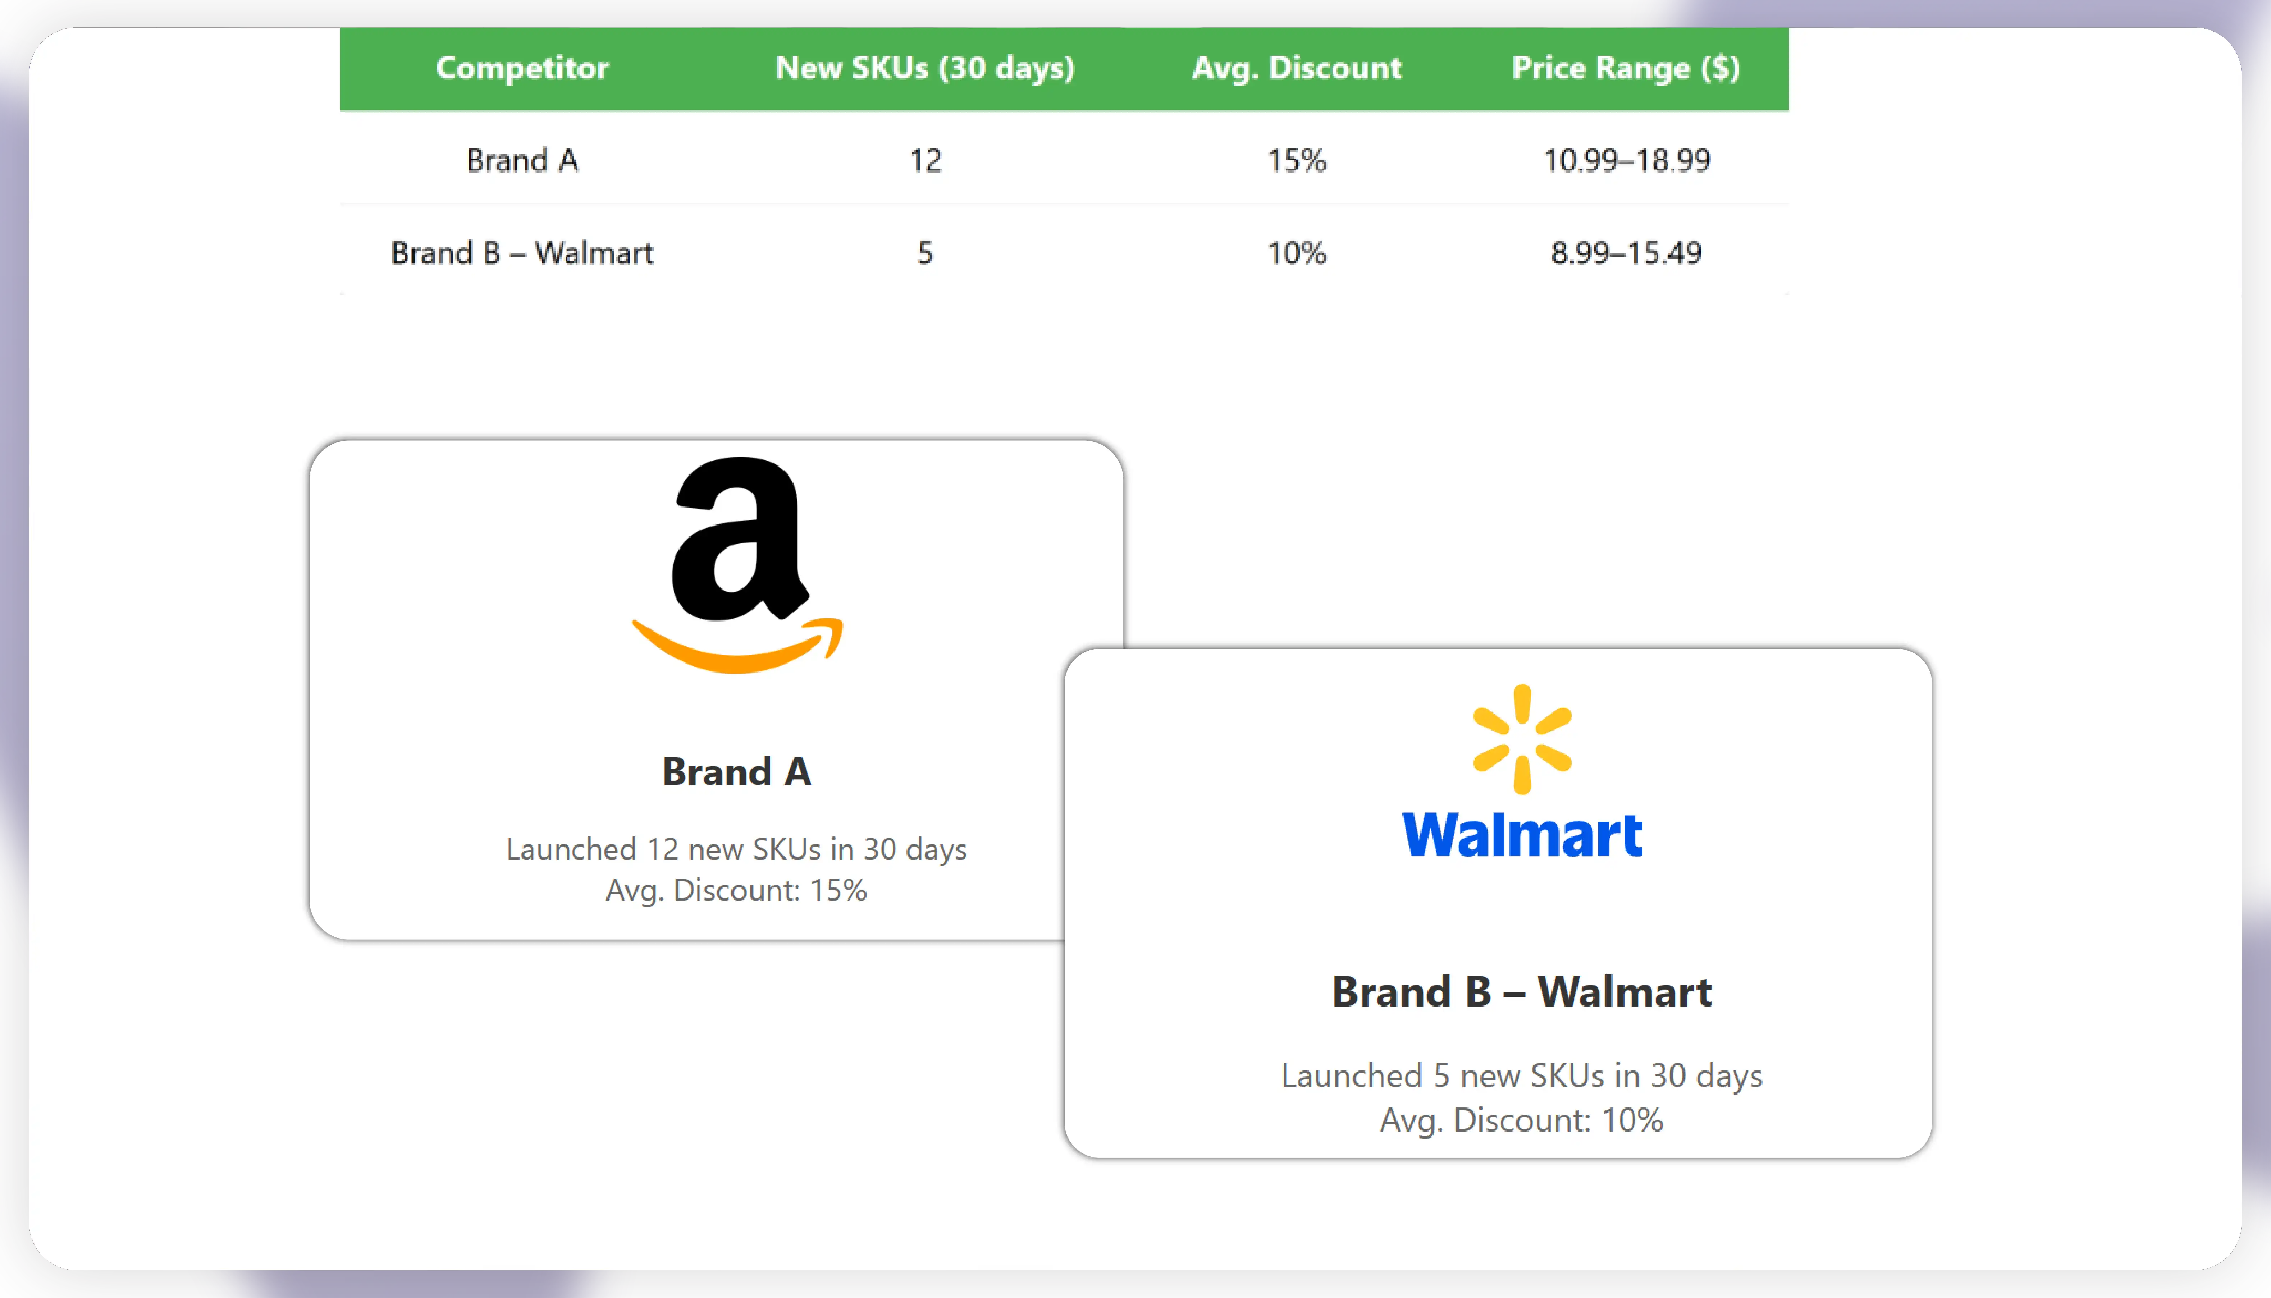
Task: Click the Walmart spark icon
Action: tap(1522, 739)
